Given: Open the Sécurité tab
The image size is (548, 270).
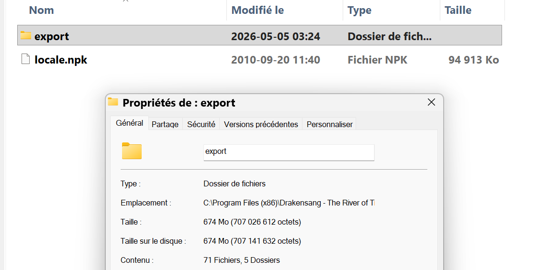Looking at the screenshot, I should (201, 124).
